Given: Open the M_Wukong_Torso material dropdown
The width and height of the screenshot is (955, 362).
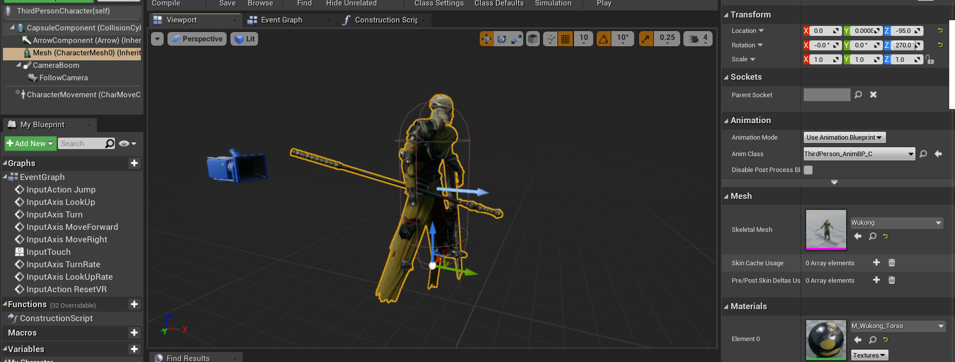Looking at the screenshot, I should 898,326.
